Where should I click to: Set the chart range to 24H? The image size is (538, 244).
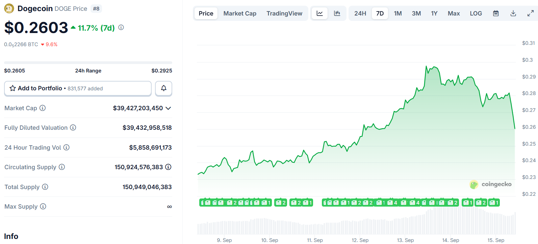[x=360, y=13]
